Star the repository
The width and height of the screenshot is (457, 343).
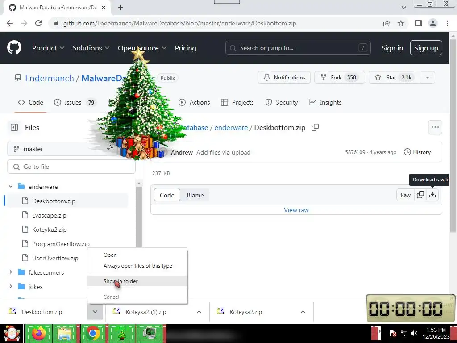tap(395, 78)
